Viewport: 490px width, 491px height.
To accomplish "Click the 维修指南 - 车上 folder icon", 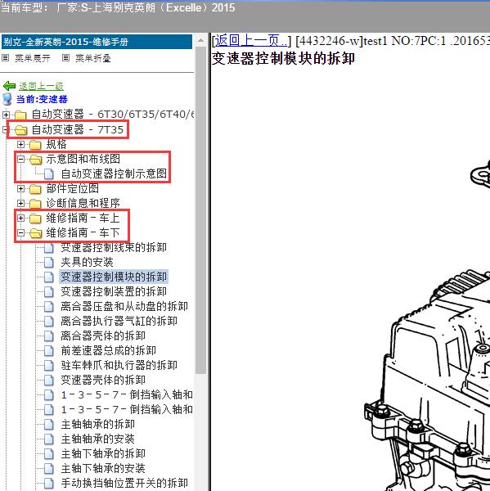I will coord(35,218).
